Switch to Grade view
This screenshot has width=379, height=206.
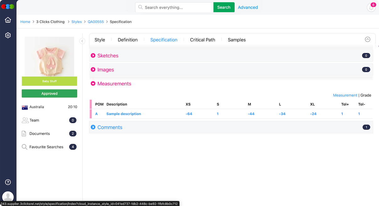pos(366,95)
